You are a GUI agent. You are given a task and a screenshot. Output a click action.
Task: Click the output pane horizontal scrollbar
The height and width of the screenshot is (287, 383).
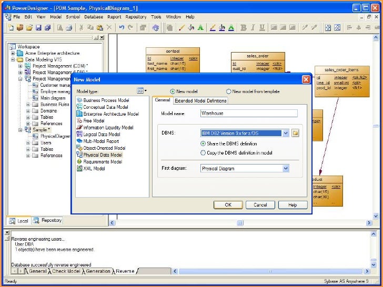[270, 271]
